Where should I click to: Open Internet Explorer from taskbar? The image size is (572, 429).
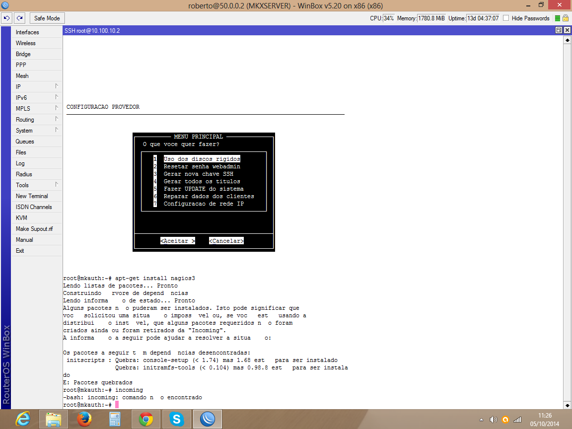point(22,420)
